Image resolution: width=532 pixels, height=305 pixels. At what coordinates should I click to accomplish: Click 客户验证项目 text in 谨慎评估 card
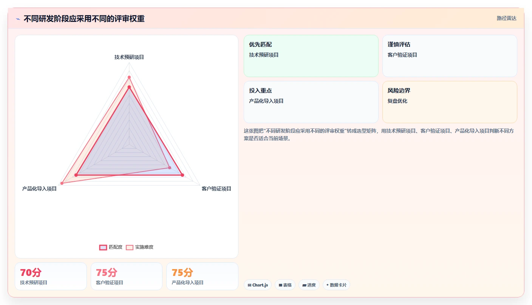point(402,55)
